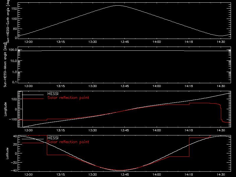Viewport: 236px width, 177px height.
Task: Click 14:00 label under the Moon angle plot
Action: 157,86
